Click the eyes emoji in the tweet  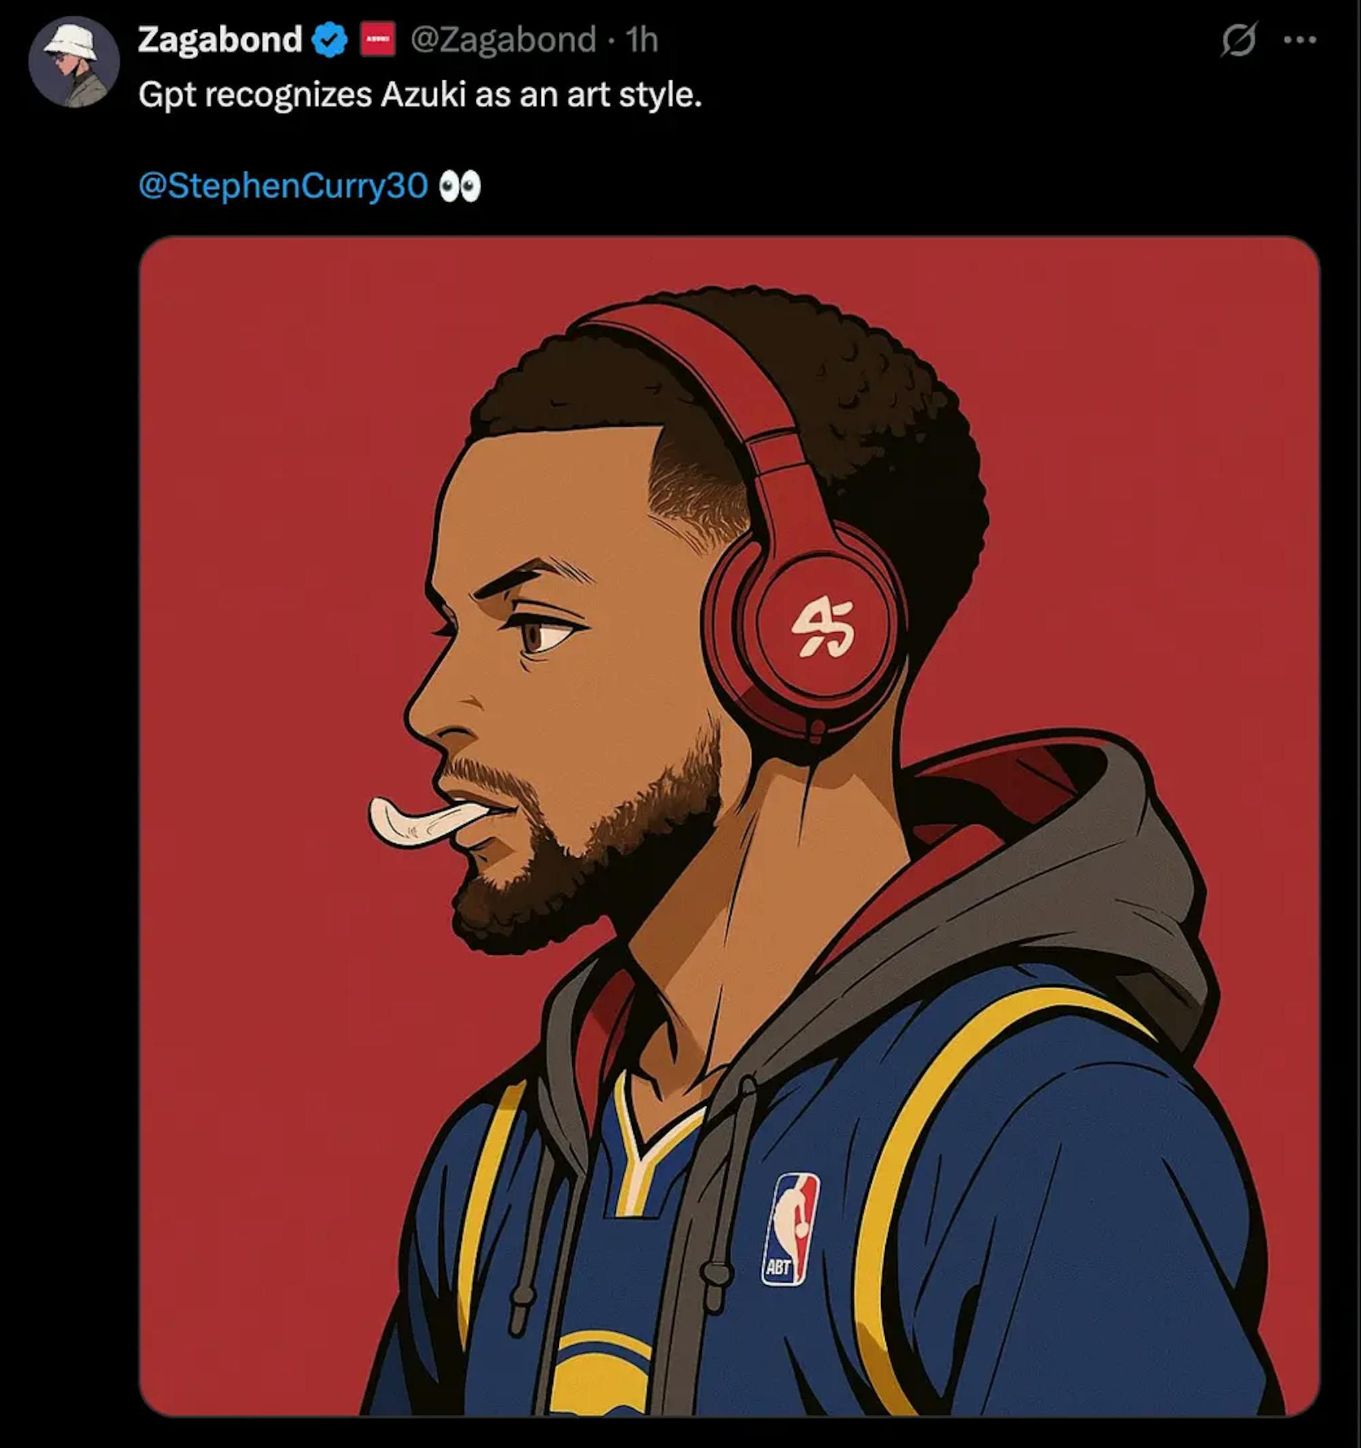[460, 187]
